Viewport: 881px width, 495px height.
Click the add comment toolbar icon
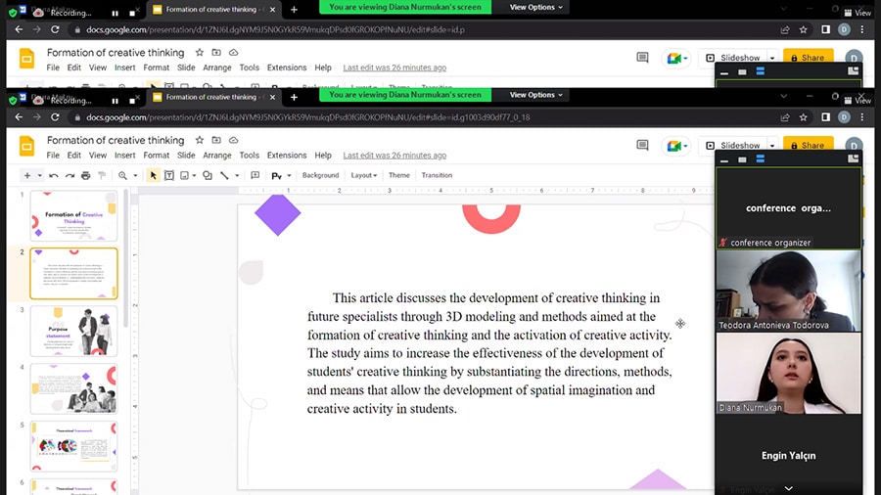[x=255, y=176]
